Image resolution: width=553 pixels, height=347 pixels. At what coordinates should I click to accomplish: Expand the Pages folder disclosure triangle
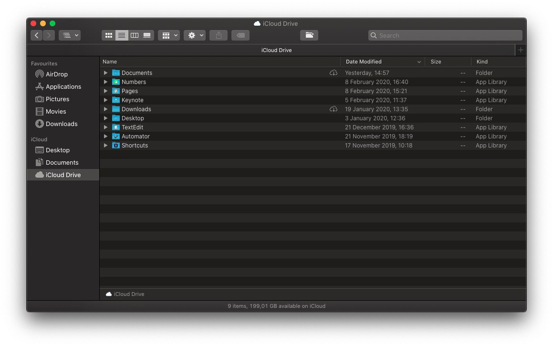[105, 91]
